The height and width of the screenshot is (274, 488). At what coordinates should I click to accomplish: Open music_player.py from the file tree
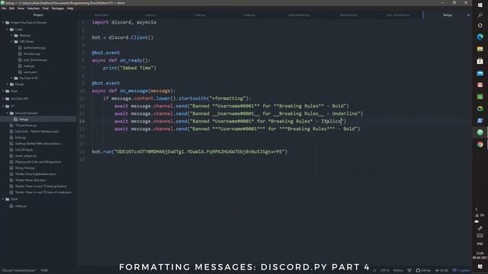pyautogui.click(x=26, y=156)
